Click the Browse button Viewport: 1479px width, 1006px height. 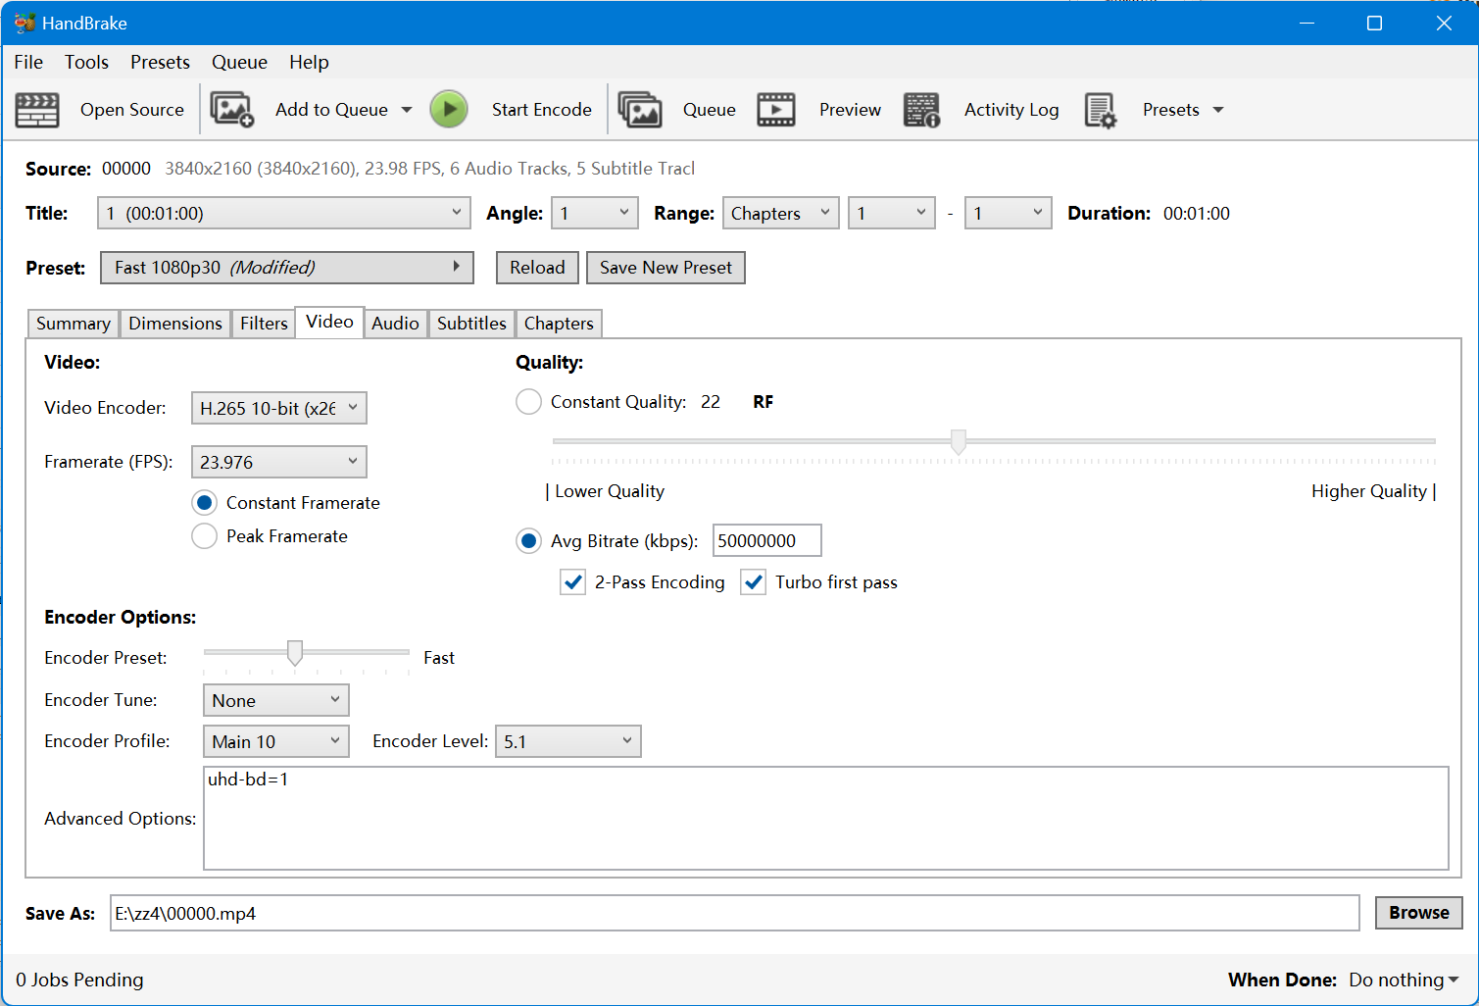[1418, 913]
